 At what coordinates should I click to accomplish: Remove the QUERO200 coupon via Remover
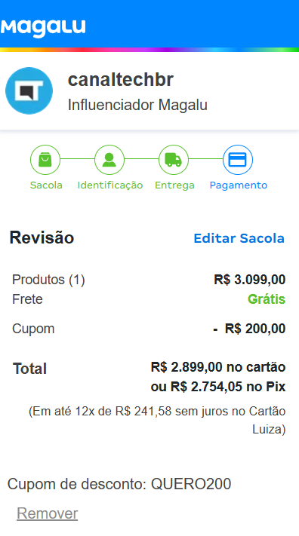pos(48,513)
